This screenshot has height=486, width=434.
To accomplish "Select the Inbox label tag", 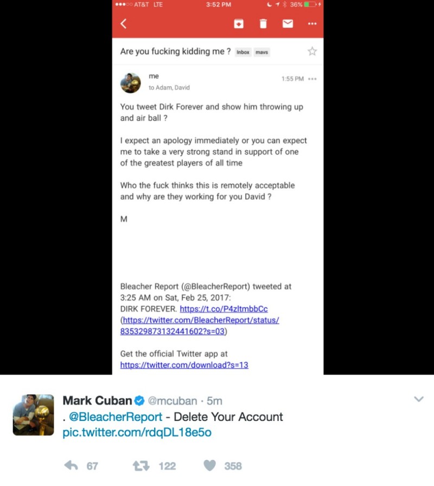I will click(242, 52).
